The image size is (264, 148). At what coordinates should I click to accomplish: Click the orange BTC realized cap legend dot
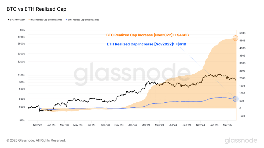(29, 20)
